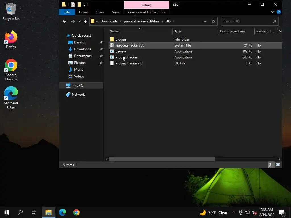Screen dimensions: 291x218
Task: Sort by the Type column header
Action: (195, 31)
